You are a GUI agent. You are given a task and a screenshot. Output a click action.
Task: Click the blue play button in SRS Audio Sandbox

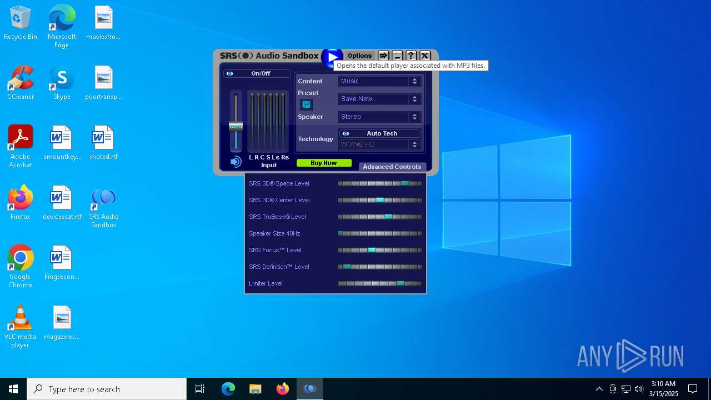(332, 57)
